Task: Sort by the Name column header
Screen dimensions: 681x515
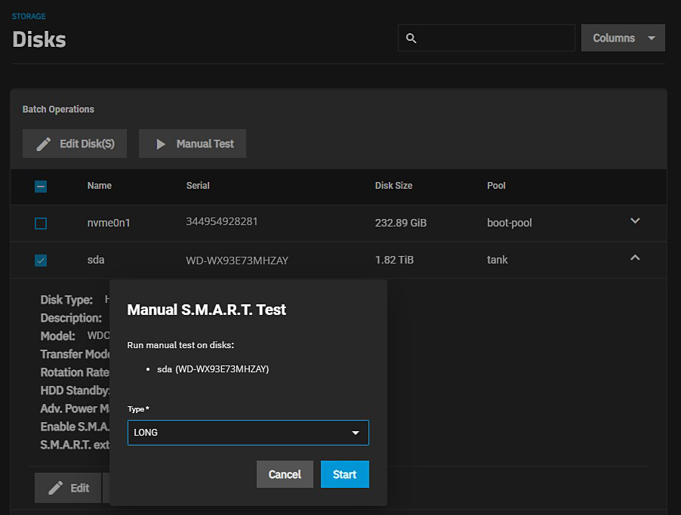Action: (x=99, y=186)
